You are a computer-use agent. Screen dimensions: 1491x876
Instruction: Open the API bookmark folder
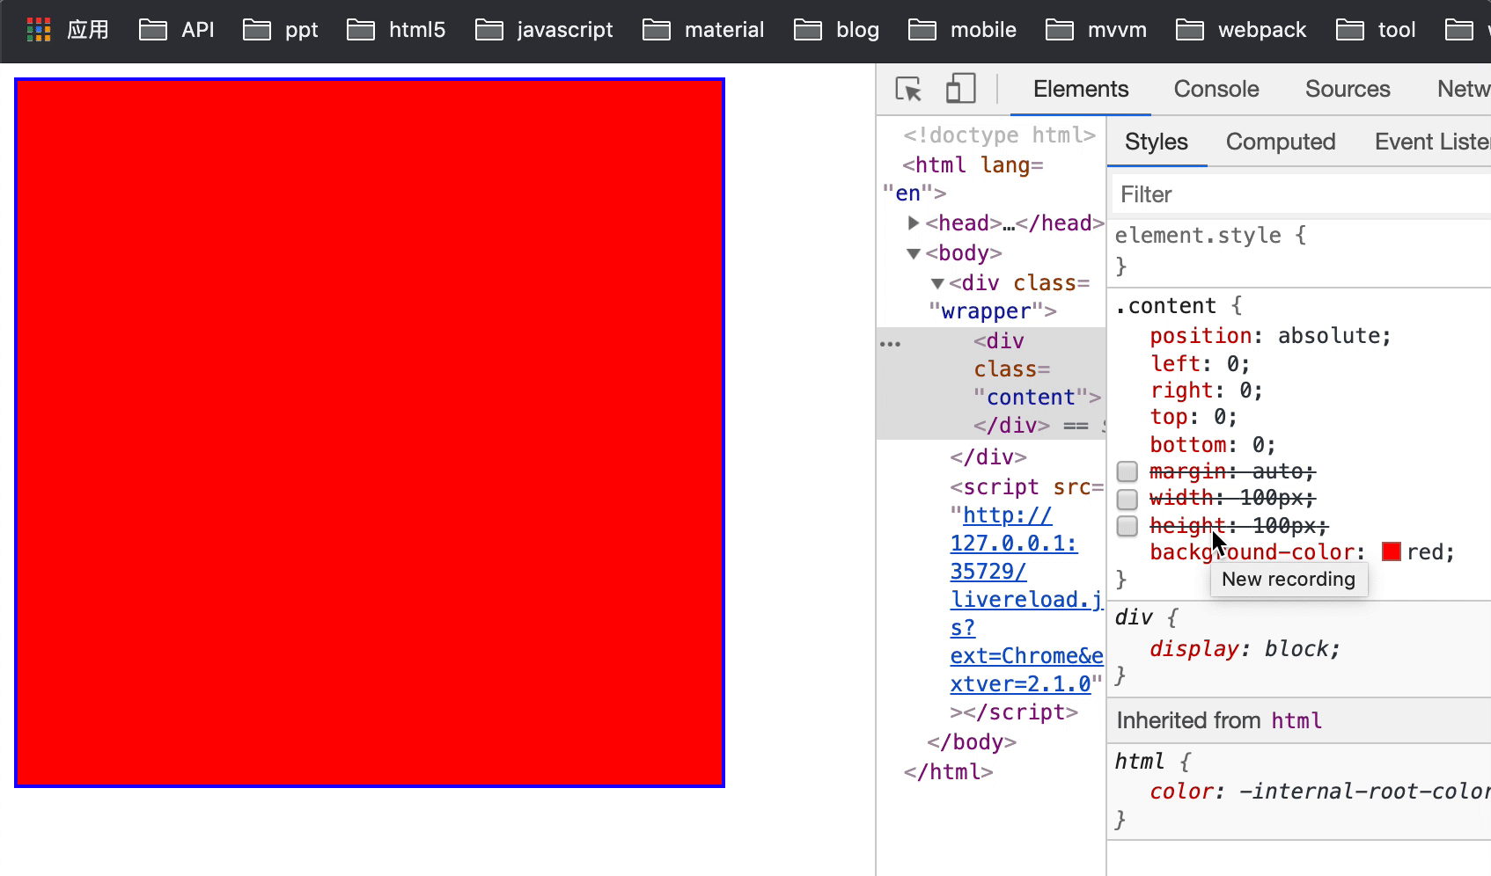point(177,30)
